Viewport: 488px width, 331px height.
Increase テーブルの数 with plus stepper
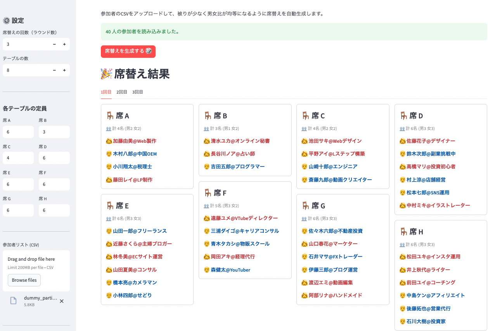click(64, 70)
